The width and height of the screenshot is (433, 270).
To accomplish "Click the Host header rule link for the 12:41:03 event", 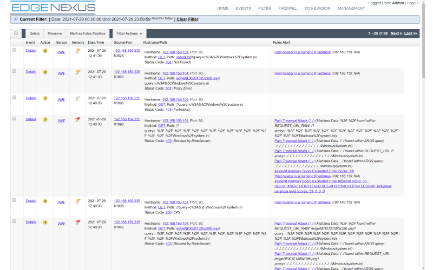I will click(x=303, y=73).
